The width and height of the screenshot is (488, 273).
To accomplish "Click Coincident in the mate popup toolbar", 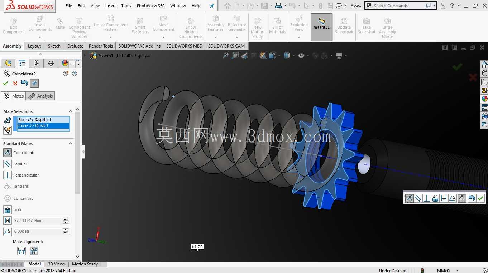I will click(x=409, y=198).
